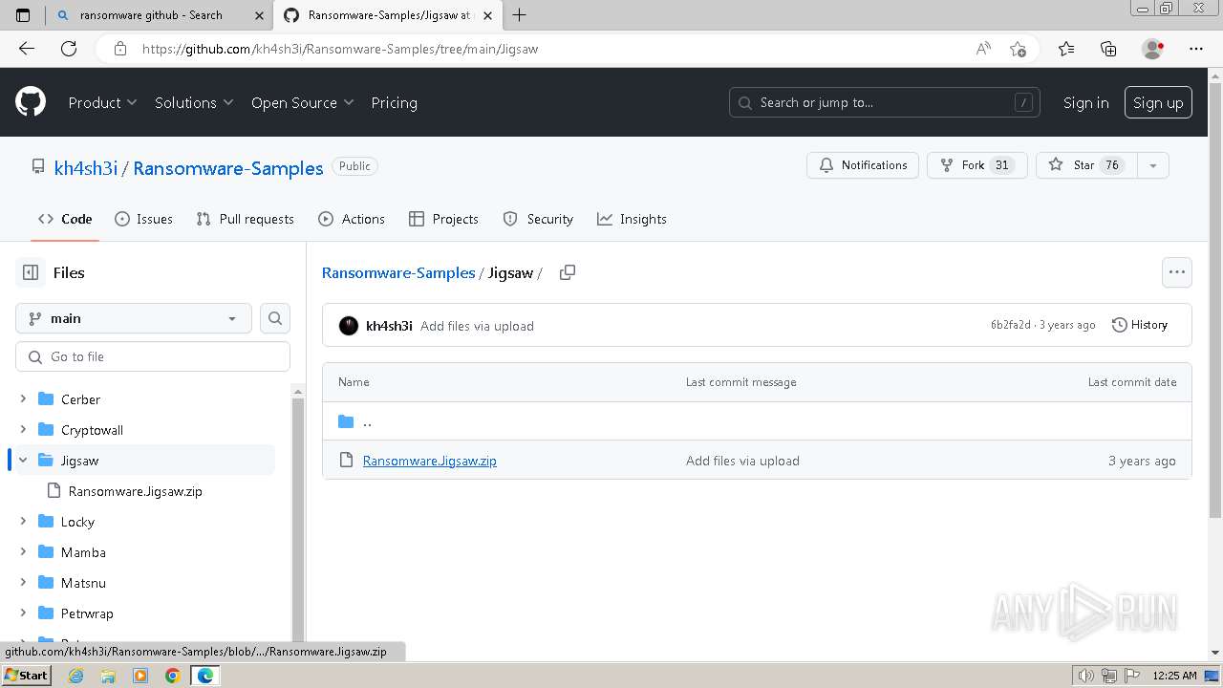The width and height of the screenshot is (1223, 688).
Task: Open the Actions tab
Action: tap(352, 219)
